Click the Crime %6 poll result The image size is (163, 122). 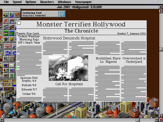click(29, 94)
